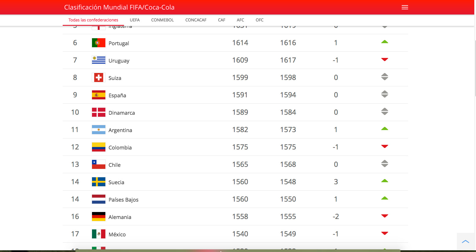Open the Portugal team link
The image size is (476, 252).
tap(119, 43)
